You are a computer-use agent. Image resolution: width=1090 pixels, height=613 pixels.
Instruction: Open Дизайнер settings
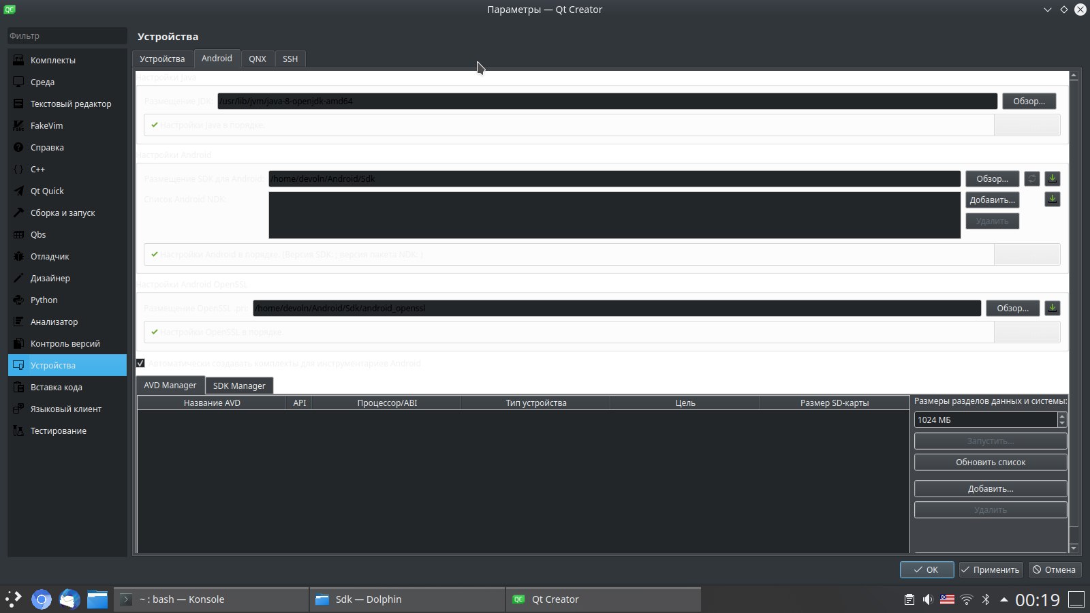click(x=67, y=278)
